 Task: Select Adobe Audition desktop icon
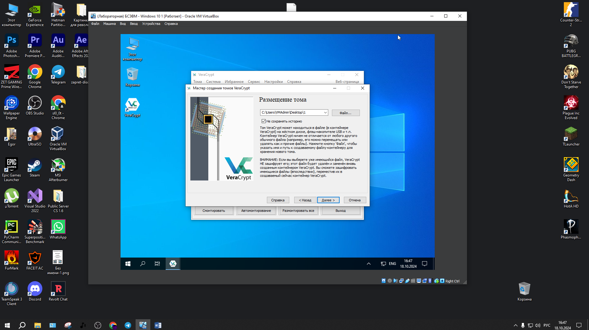coord(58,46)
